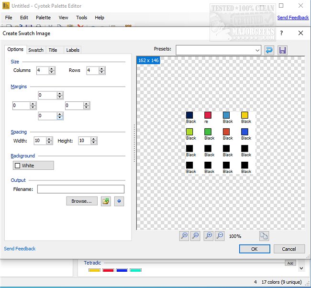Click the reset zoom to actual size magnifier icon
This screenshot has width=311, height=288.
pyautogui.click(x=184, y=236)
